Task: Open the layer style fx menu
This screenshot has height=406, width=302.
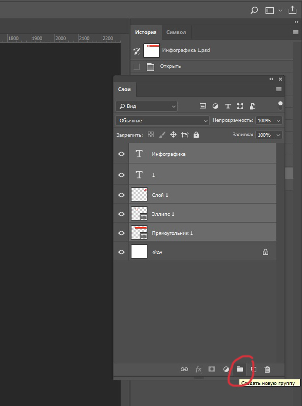Action: tap(198, 369)
